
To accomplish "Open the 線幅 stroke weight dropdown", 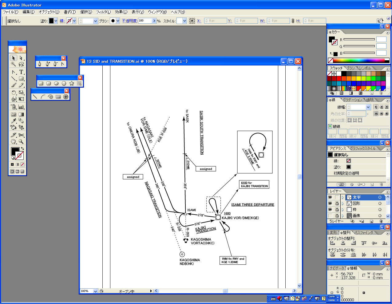I will (368, 107).
